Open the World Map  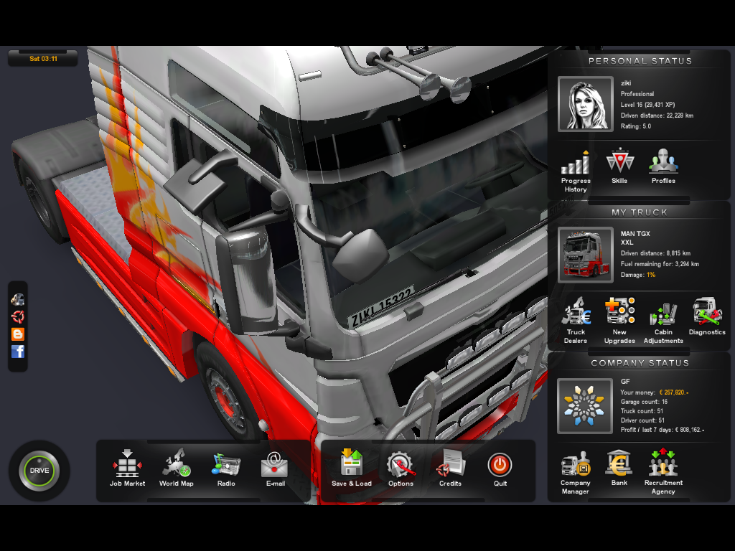(176, 467)
